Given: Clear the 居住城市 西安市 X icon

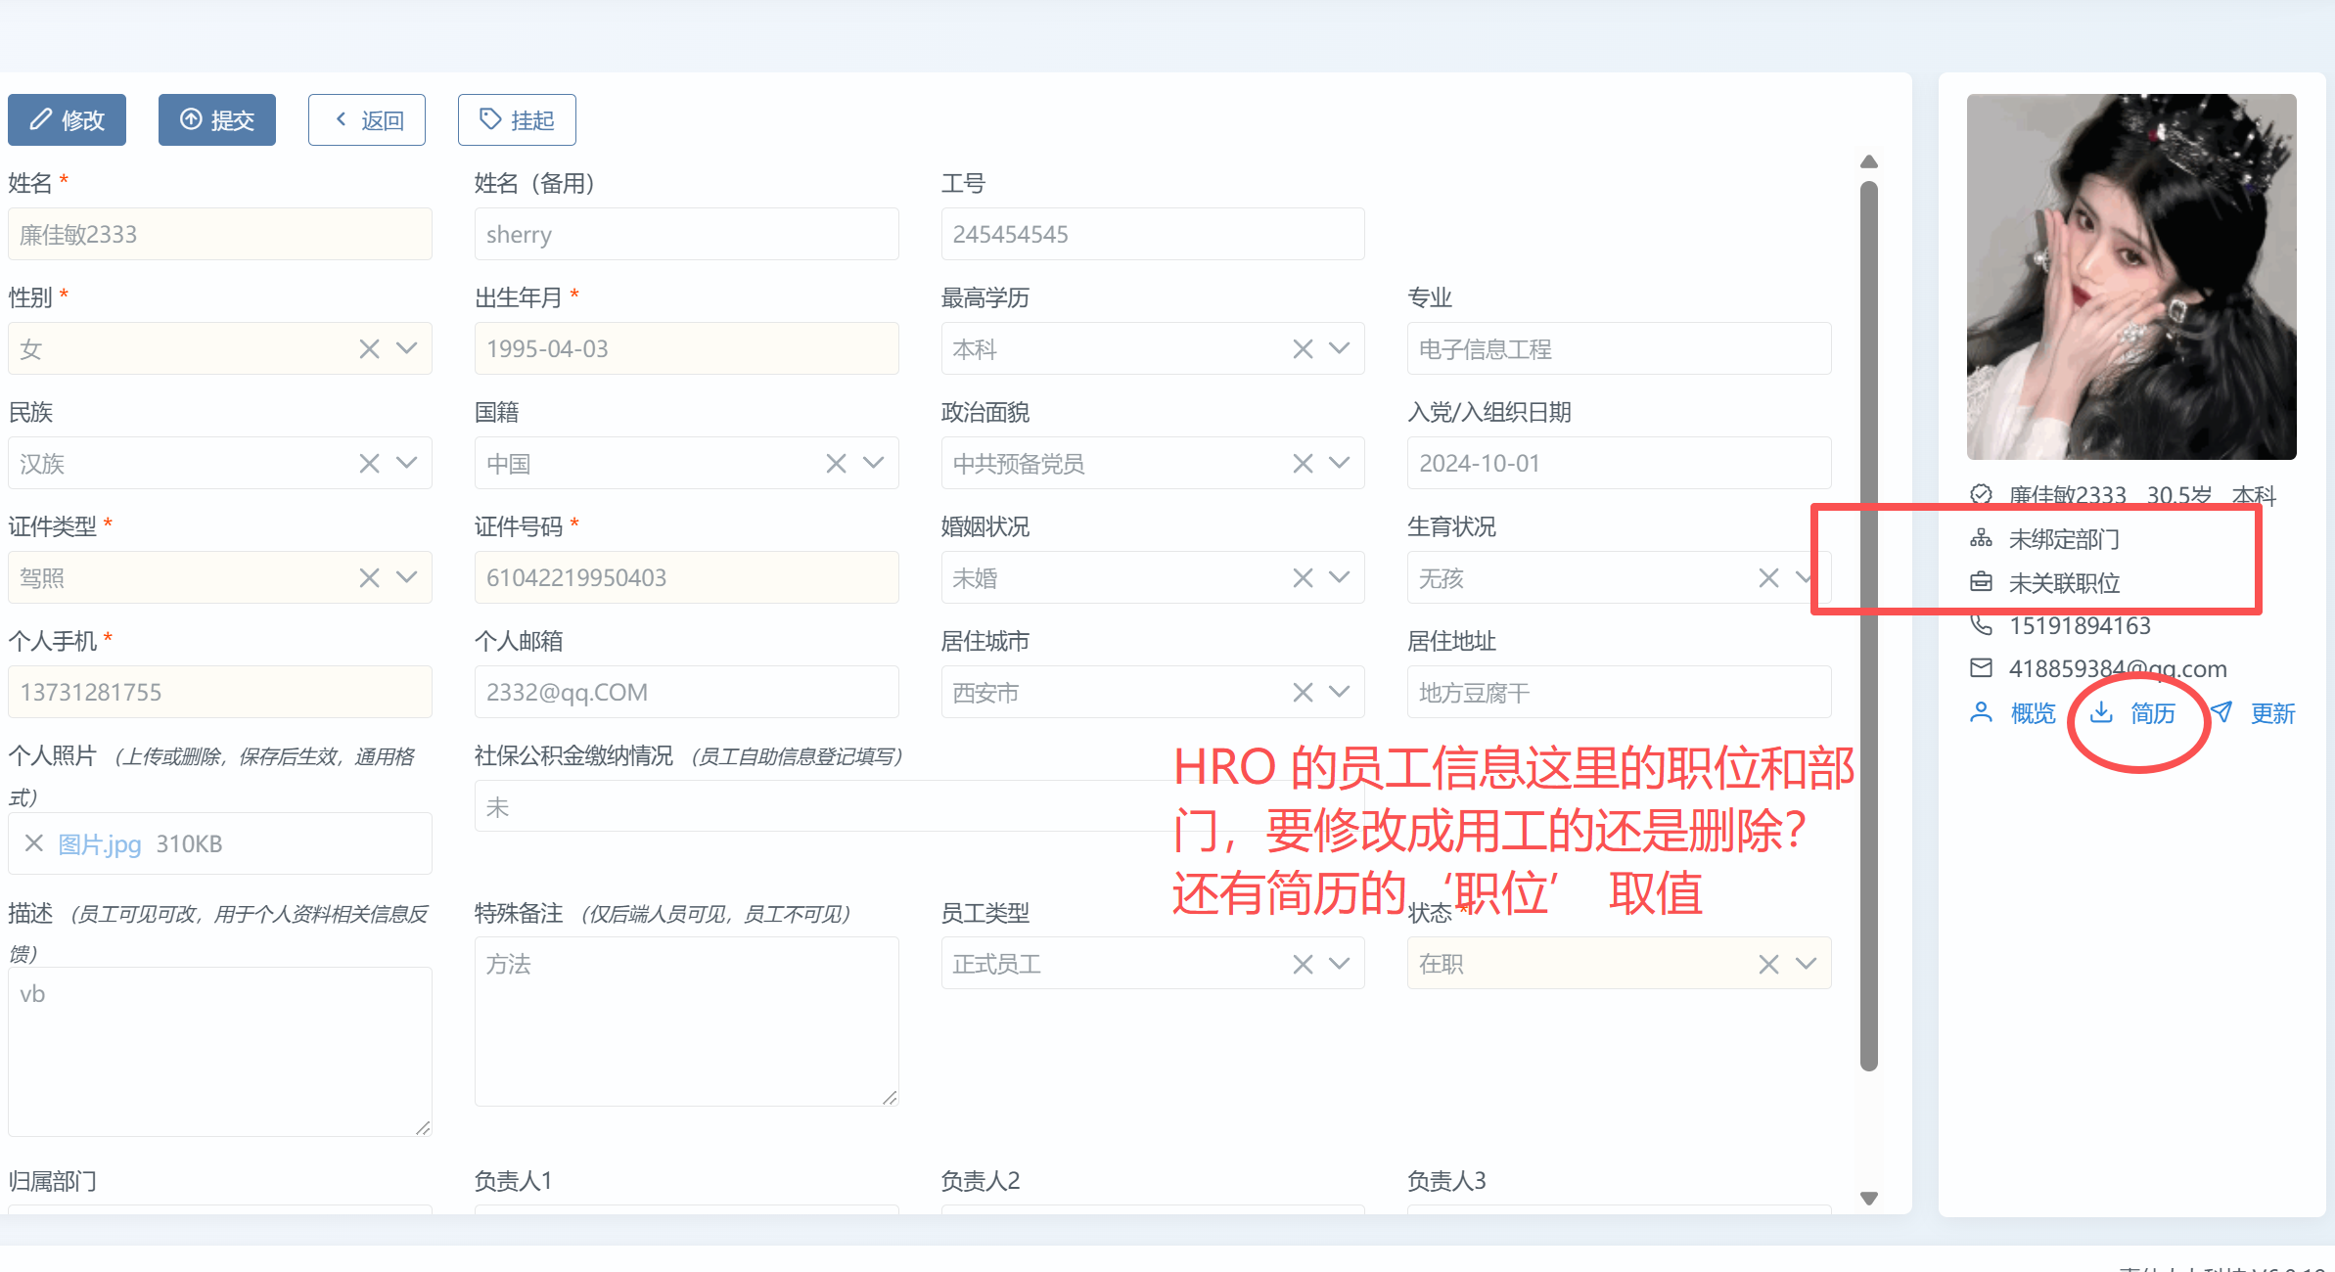Looking at the screenshot, I should (x=1303, y=693).
